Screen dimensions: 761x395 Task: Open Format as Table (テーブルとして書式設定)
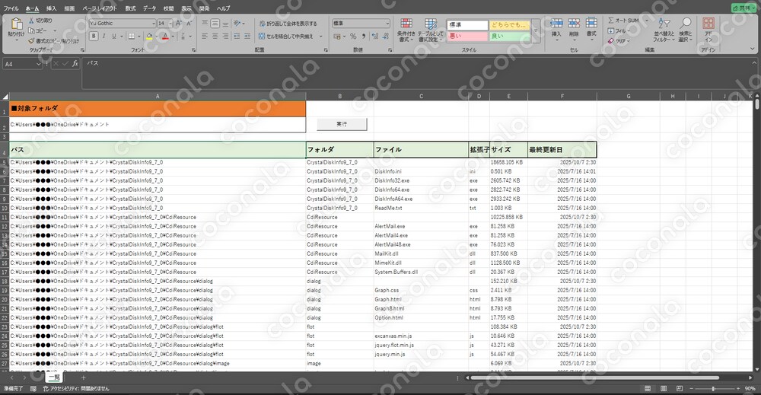[431, 30]
